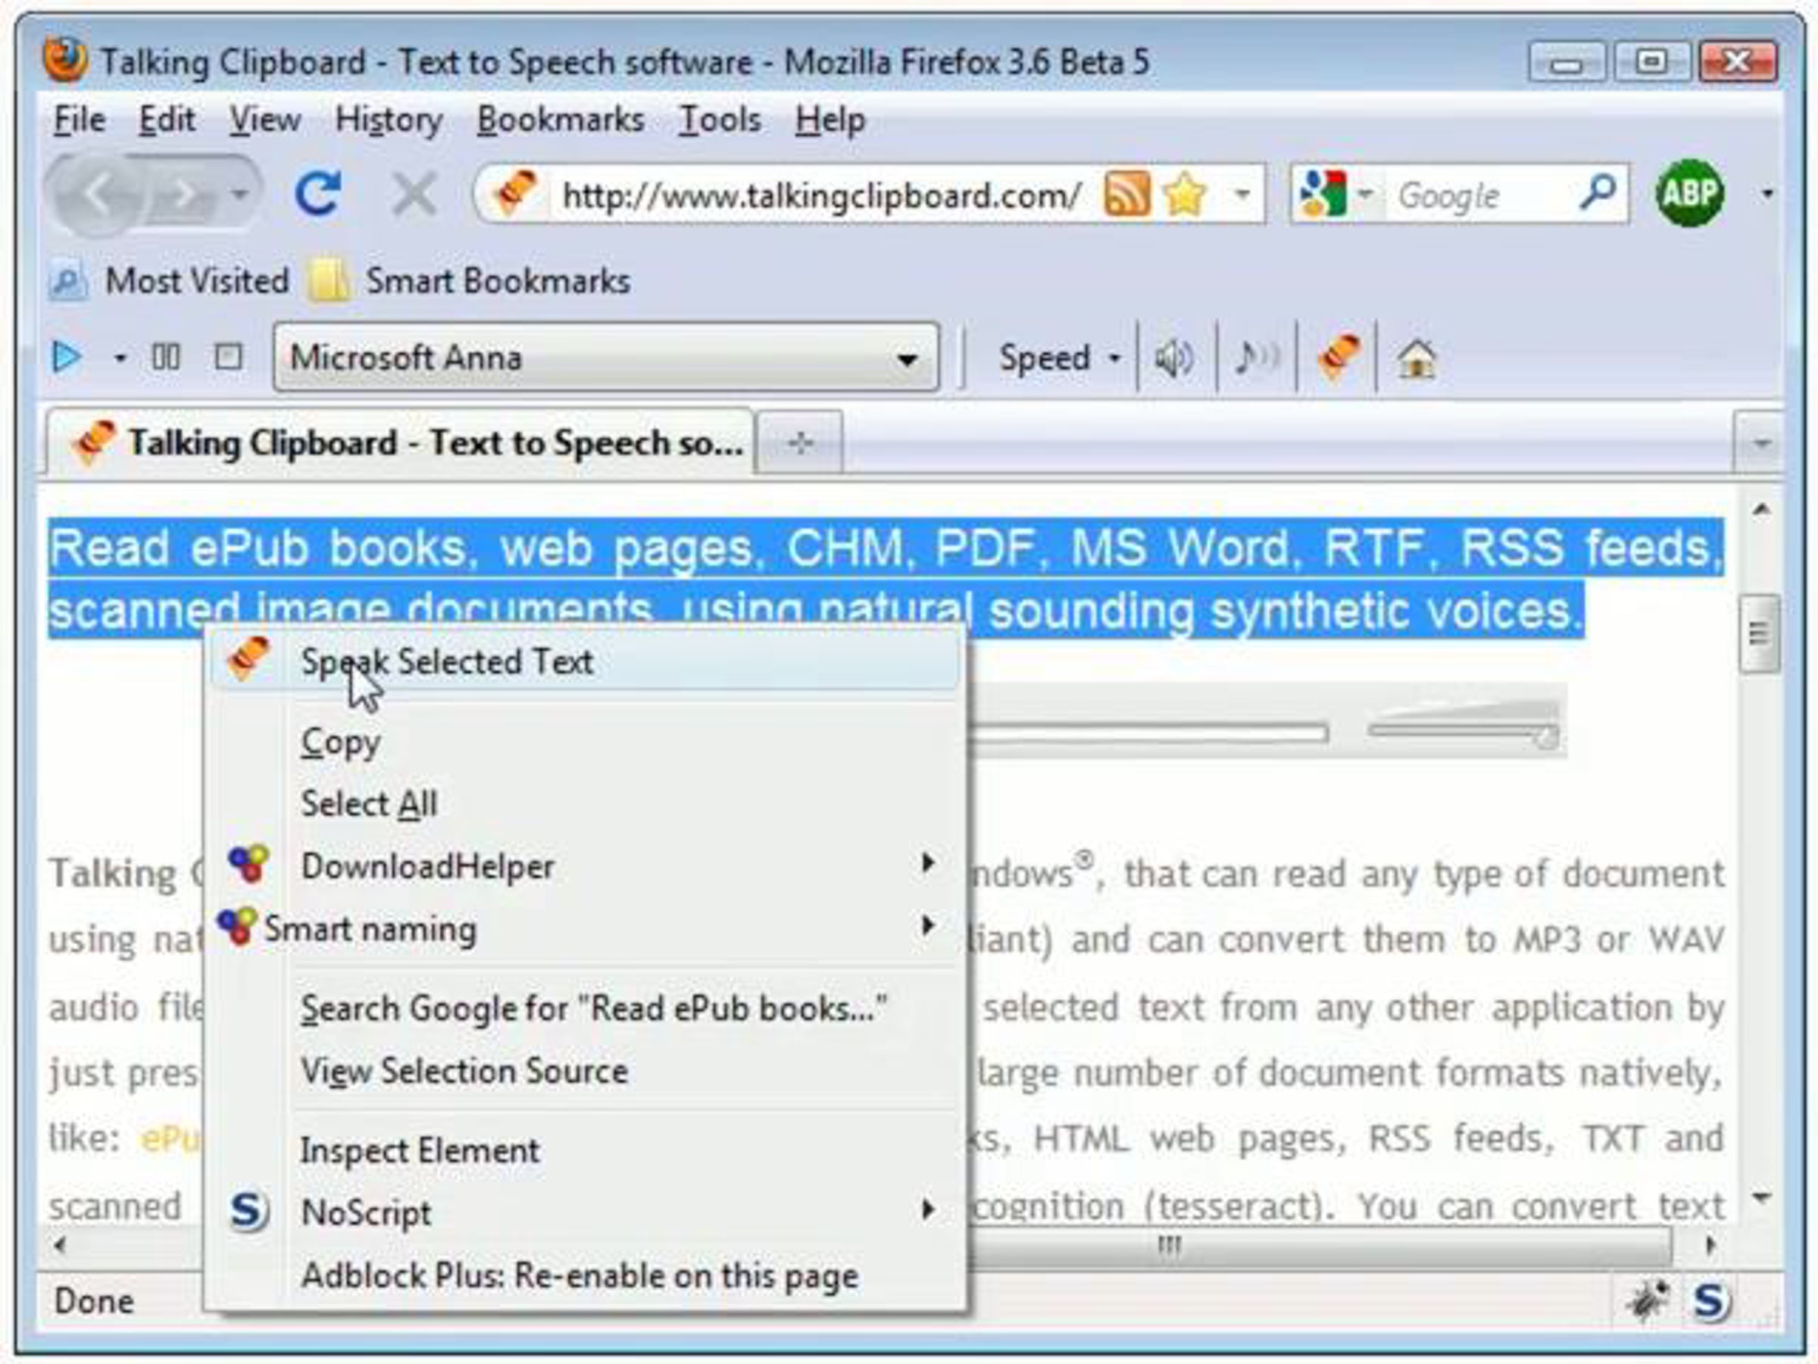Open the View menu
Screen dimensions: 1818x1364
[264, 120]
